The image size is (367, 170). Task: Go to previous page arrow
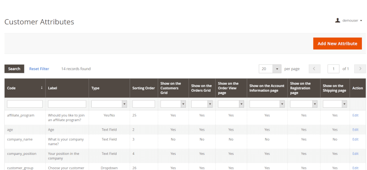(x=314, y=69)
